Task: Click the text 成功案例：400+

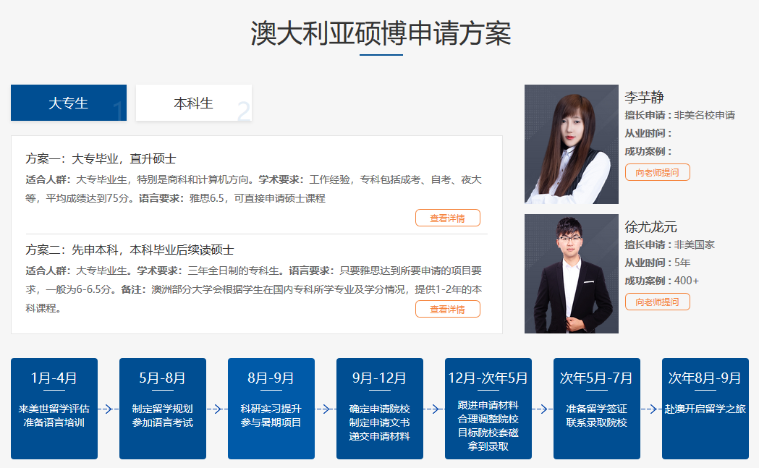Action: (x=662, y=281)
